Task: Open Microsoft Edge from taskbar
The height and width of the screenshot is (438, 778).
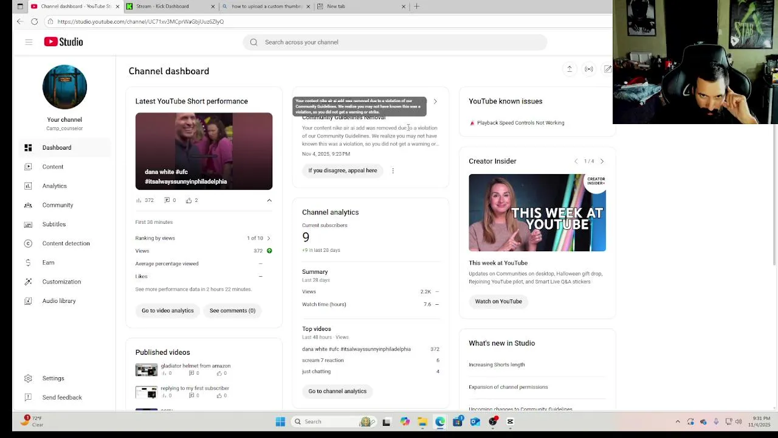Action: (x=440, y=422)
